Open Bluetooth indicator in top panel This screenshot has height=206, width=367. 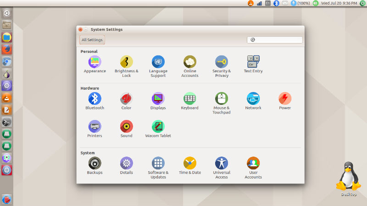[277, 3]
